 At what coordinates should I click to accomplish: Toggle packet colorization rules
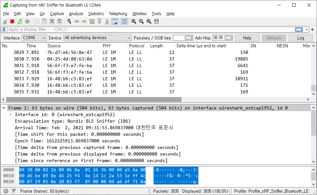pos(124,21)
